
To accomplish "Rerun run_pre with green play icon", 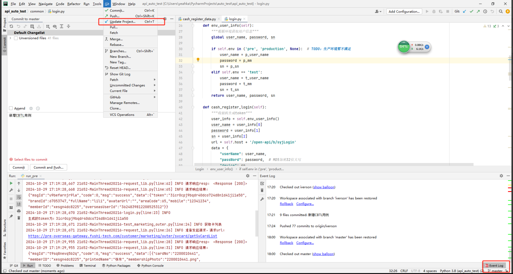I will point(11,183).
